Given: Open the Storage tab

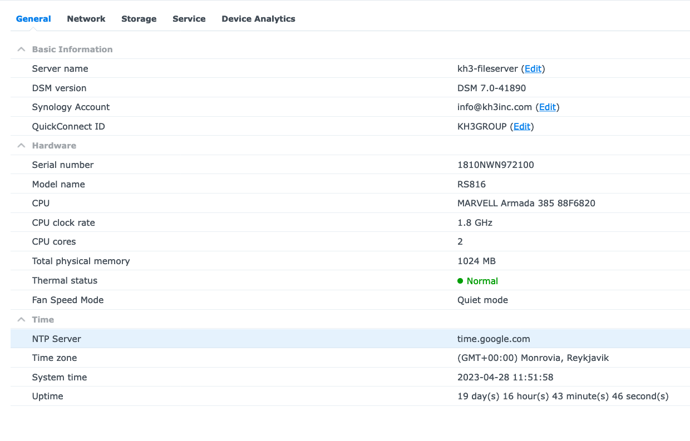Looking at the screenshot, I should [x=139, y=19].
